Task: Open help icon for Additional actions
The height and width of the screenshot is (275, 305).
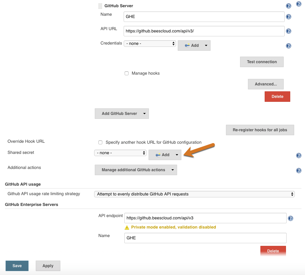Action: [x=298, y=171]
